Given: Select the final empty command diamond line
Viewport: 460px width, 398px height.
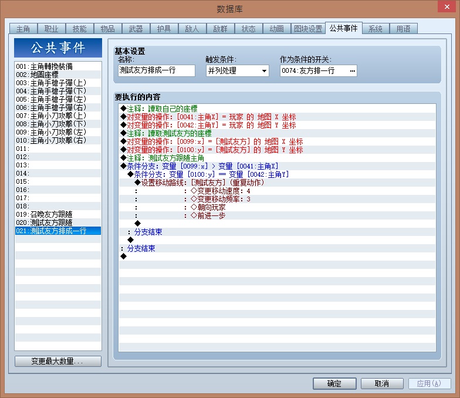Looking at the screenshot, I should click(x=277, y=257).
